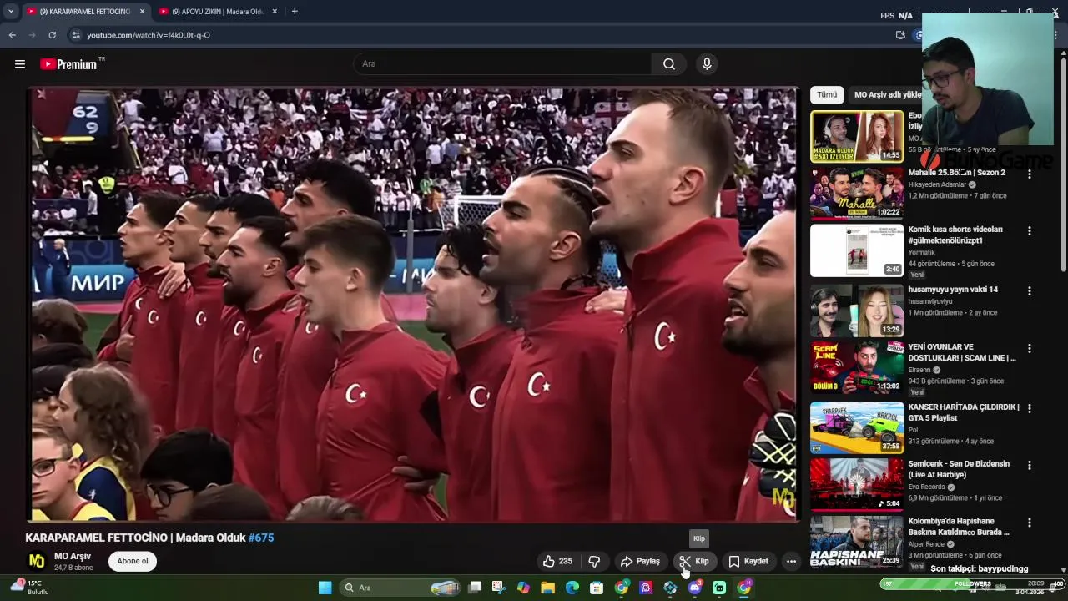Screen dimensions: 1068x601
Task: Go forward with browser forward arrow
Action: [x=32, y=35]
